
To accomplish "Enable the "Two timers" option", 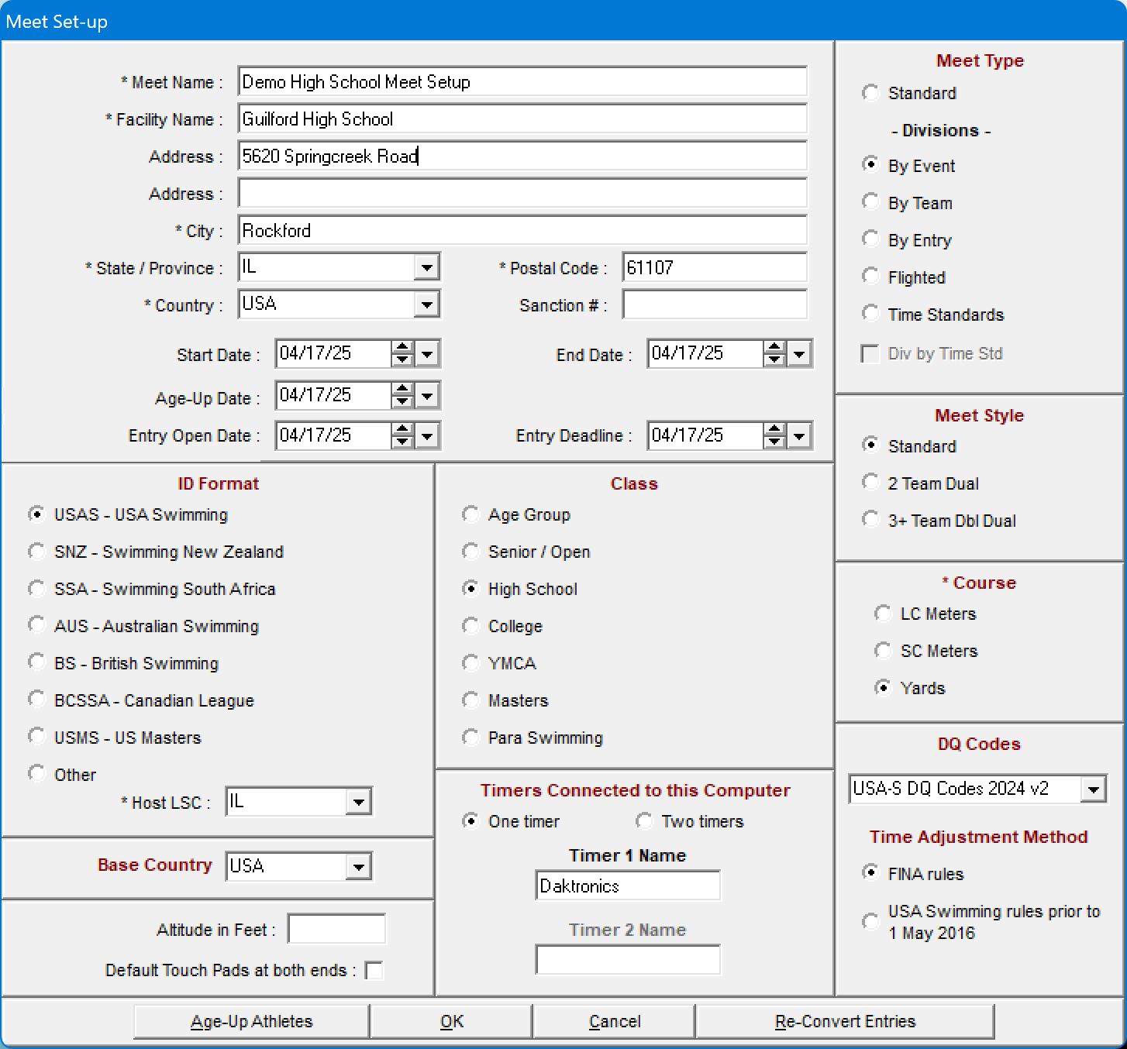I will [x=644, y=820].
